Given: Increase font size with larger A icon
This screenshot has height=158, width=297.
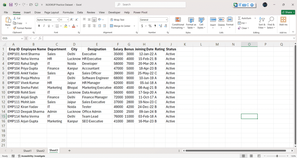Looking at the screenshot, I should point(72,20).
